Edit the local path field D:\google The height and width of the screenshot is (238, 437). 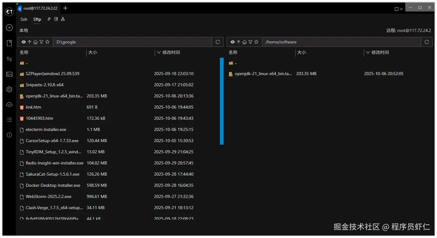coord(132,42)
